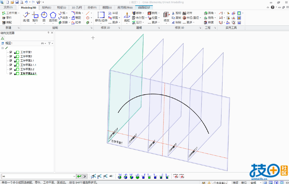This screenshot has width=289, height=184.
Task: Open the 全部 dropdown in status bar
Action: (x=260, y=182)
